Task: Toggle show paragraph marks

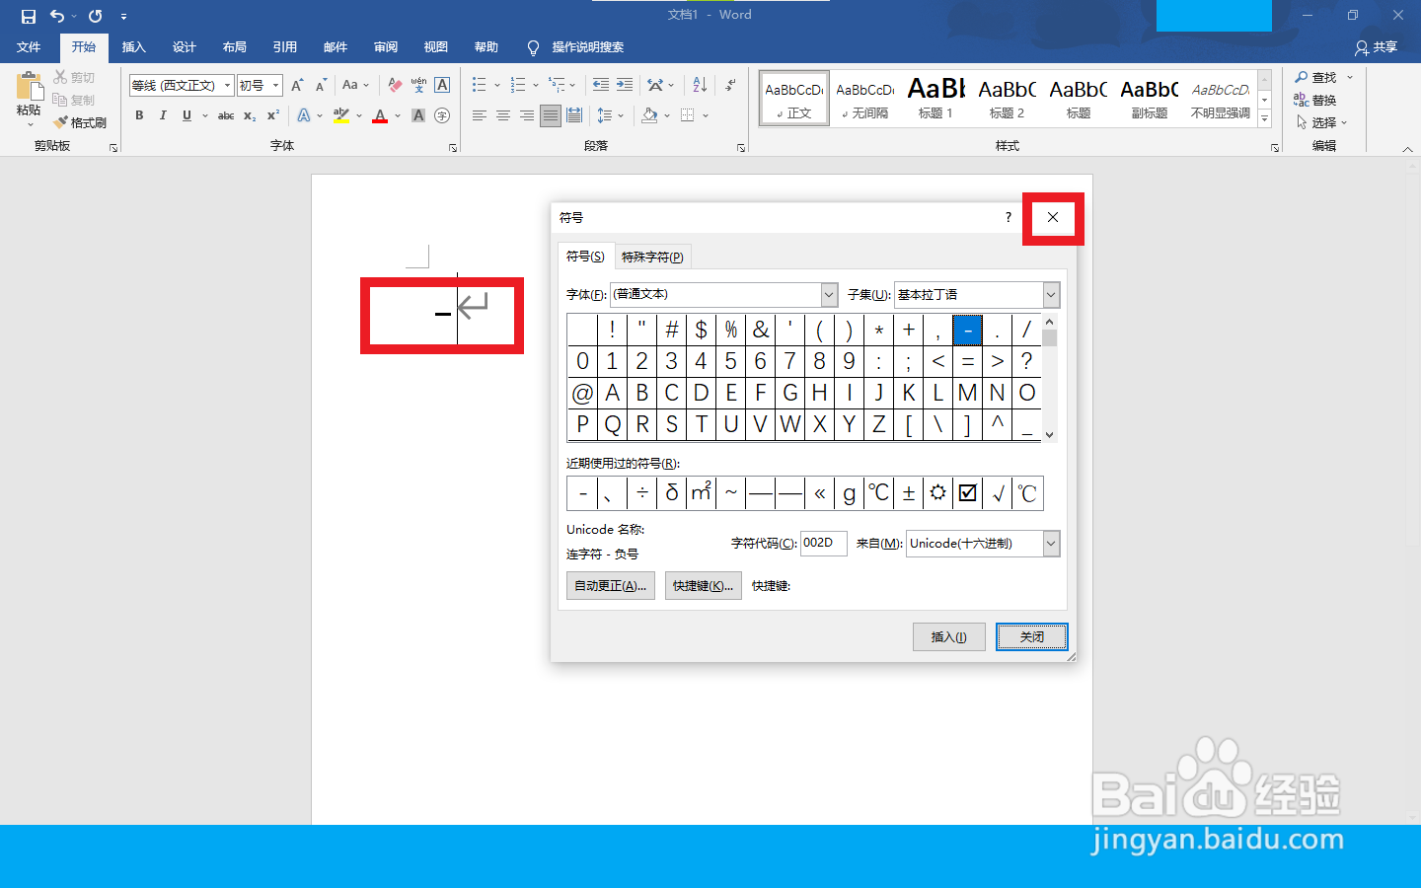Action: [730, 85]
